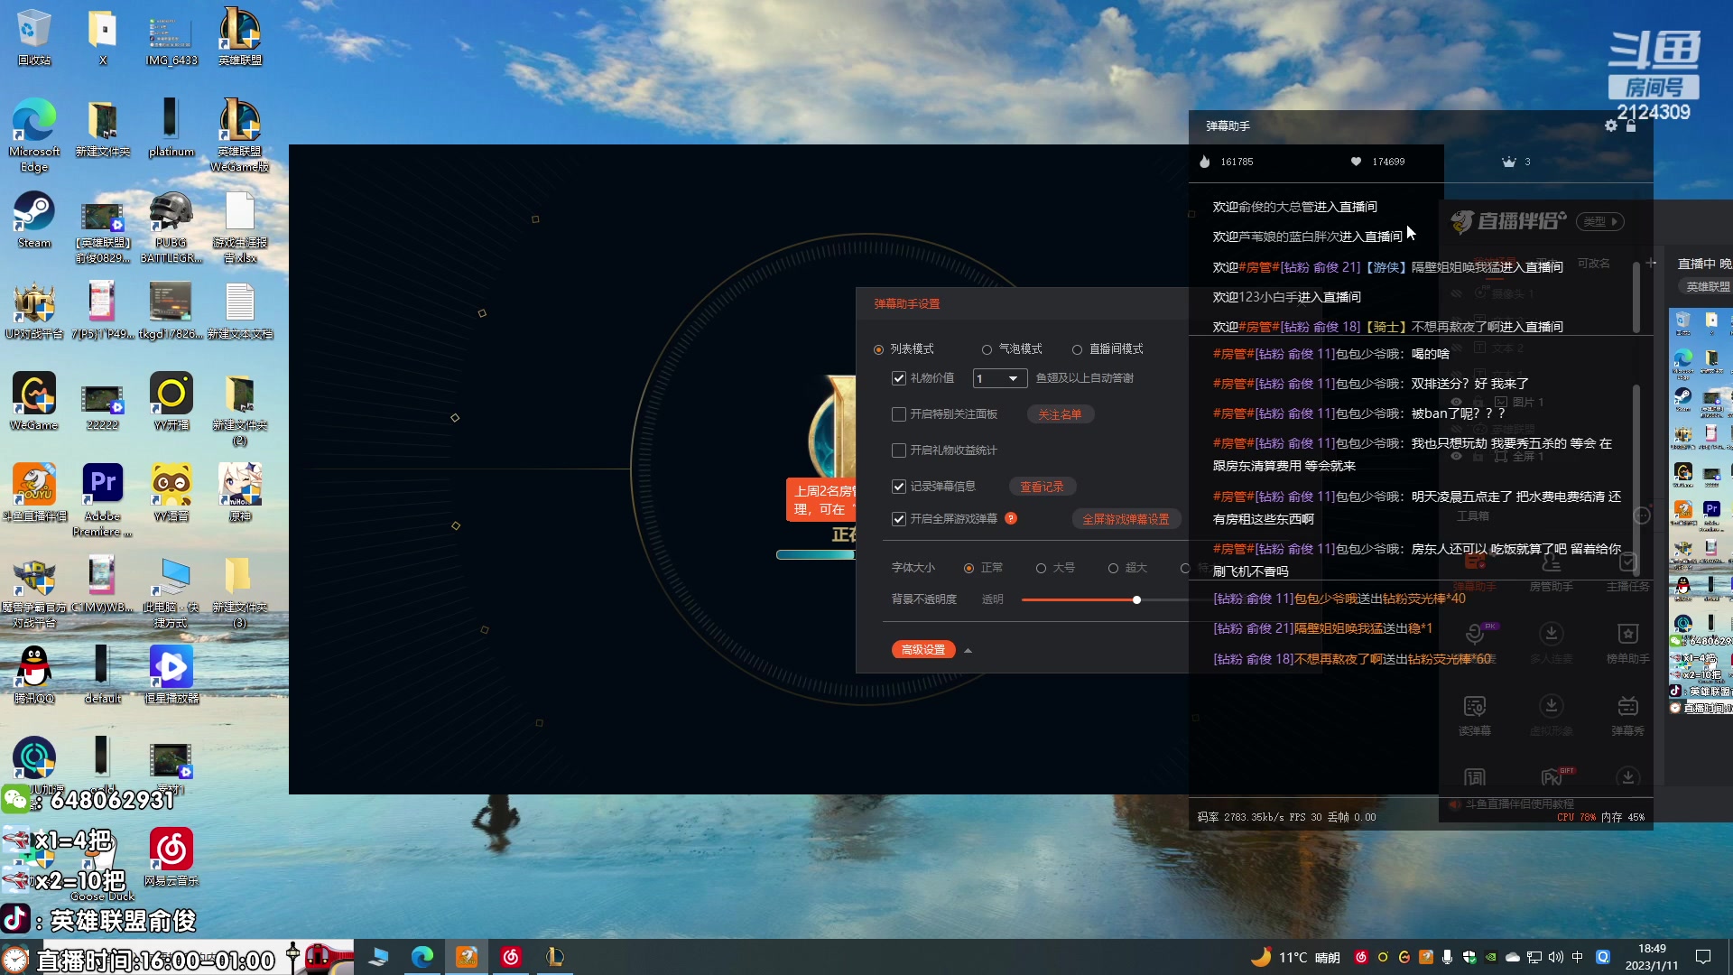This screenshot has width=1733, height=975.
Task: Open the notification center in the taskbar
Action: point(1703,957)
